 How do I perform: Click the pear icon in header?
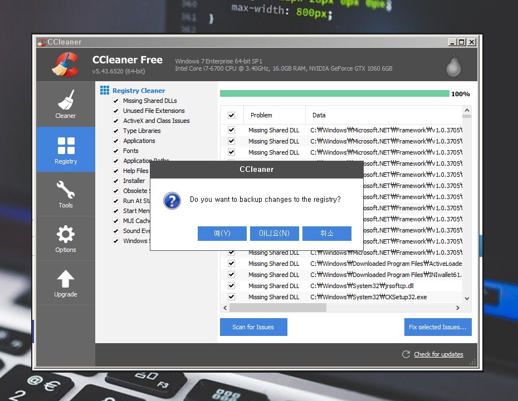point(453,66)
